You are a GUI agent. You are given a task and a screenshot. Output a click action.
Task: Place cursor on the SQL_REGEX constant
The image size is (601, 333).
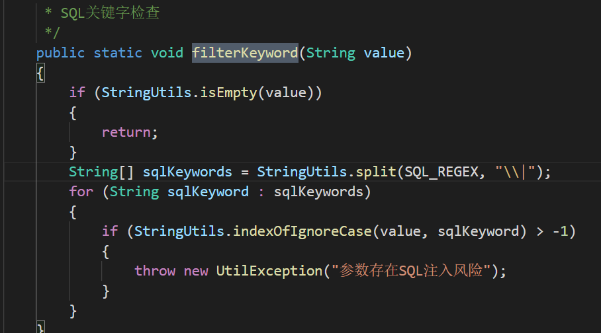(441, 172)
